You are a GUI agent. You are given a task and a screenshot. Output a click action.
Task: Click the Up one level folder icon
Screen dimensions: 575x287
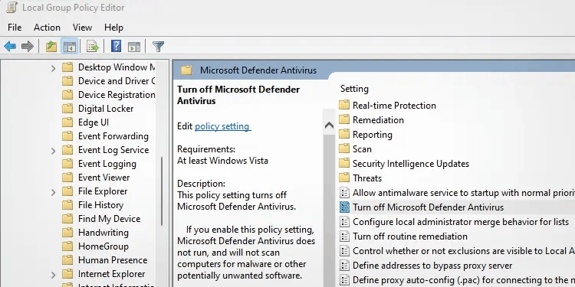[51, 47]
